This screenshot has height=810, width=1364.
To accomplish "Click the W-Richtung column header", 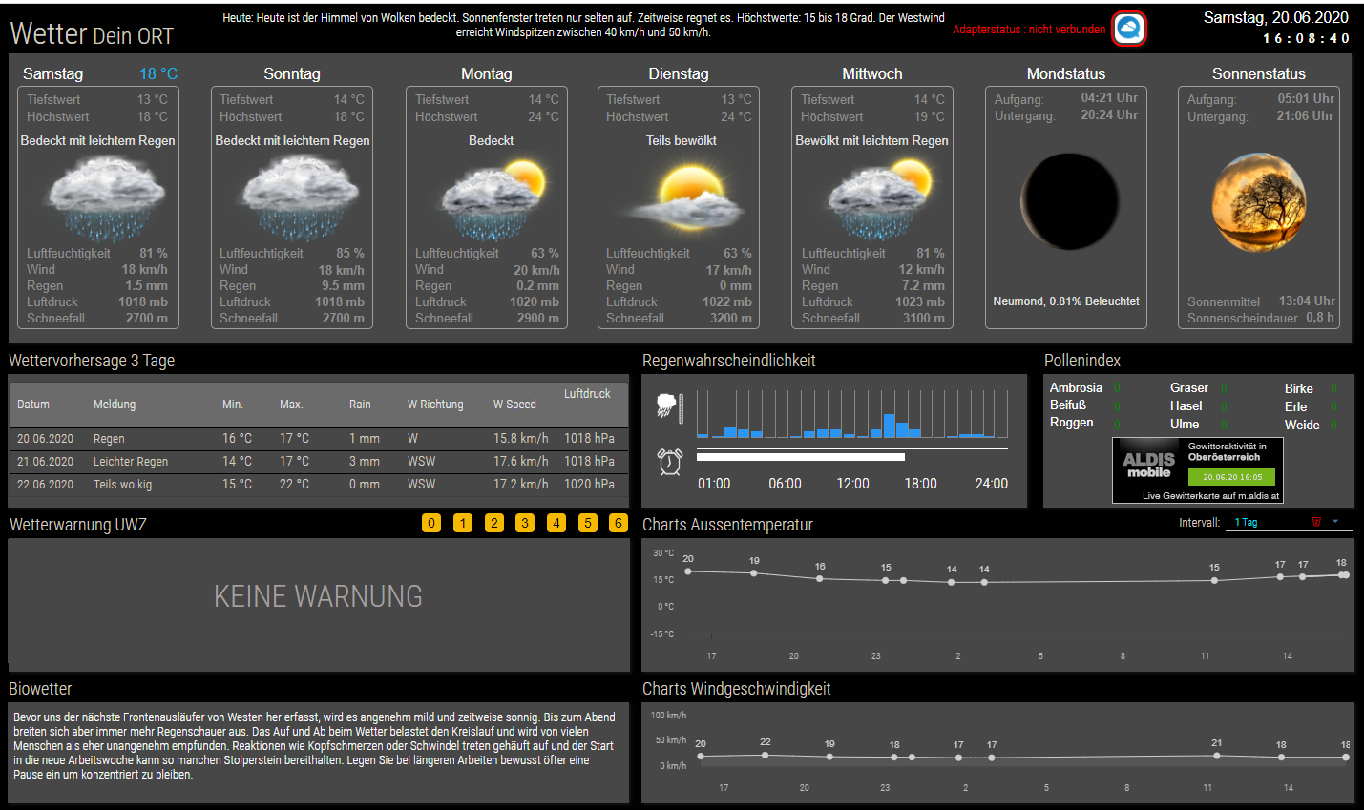I will (x=435, y=405).
